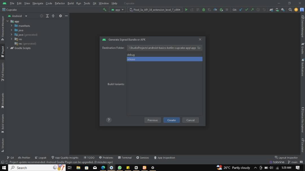Screen dimensions: 305x171
Task: Open the profiler gauge icon in the toolbar
Action: 215,10
